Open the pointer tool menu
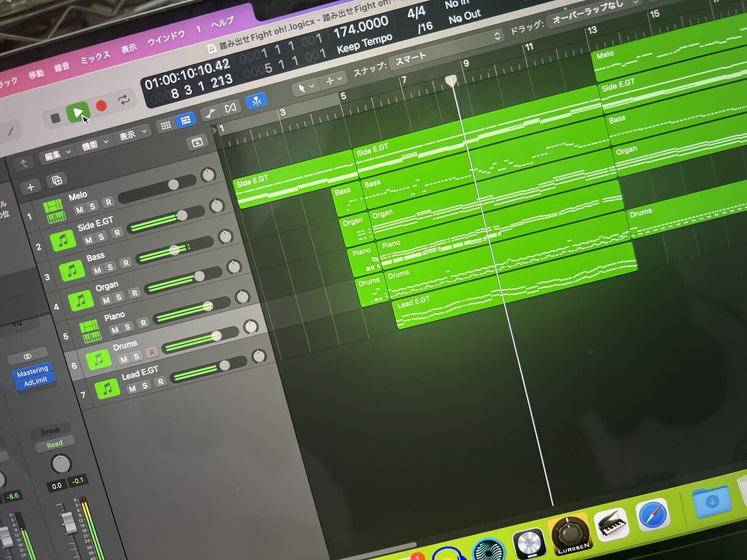This screenshot has width=747, height=560. coord(306,88)
